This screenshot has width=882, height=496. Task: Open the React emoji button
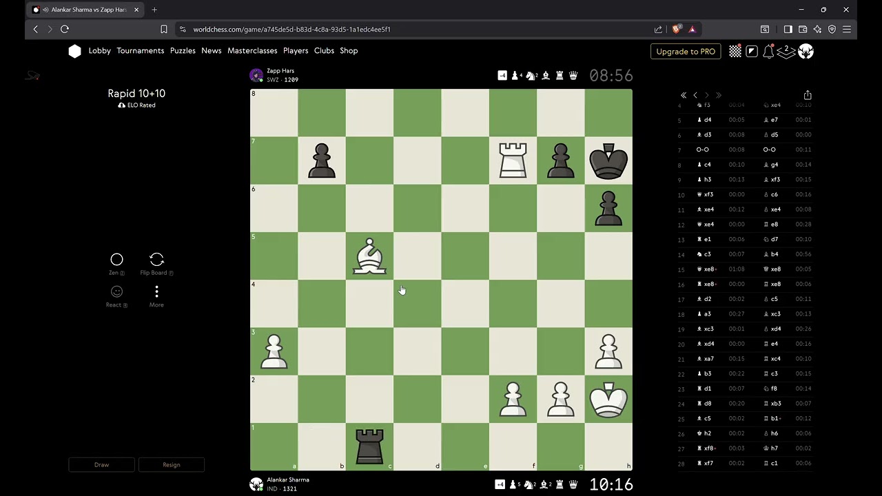tap(116, 296)
